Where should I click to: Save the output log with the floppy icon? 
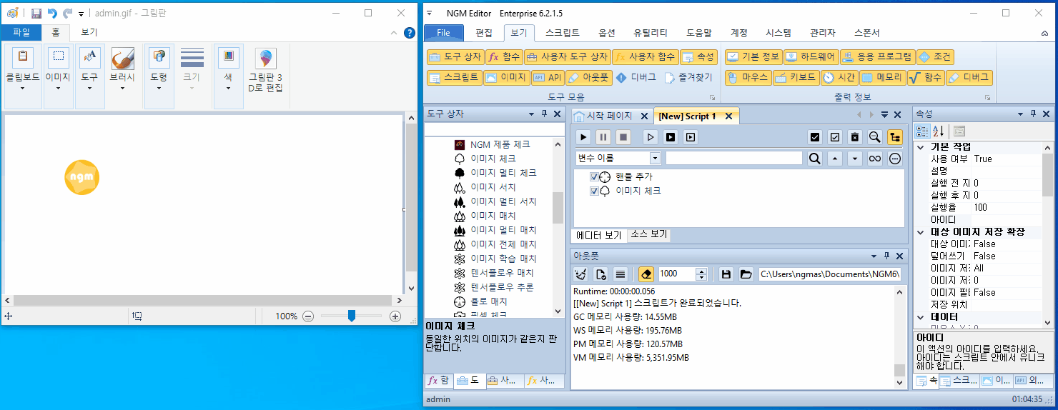(x=726, y=274)
